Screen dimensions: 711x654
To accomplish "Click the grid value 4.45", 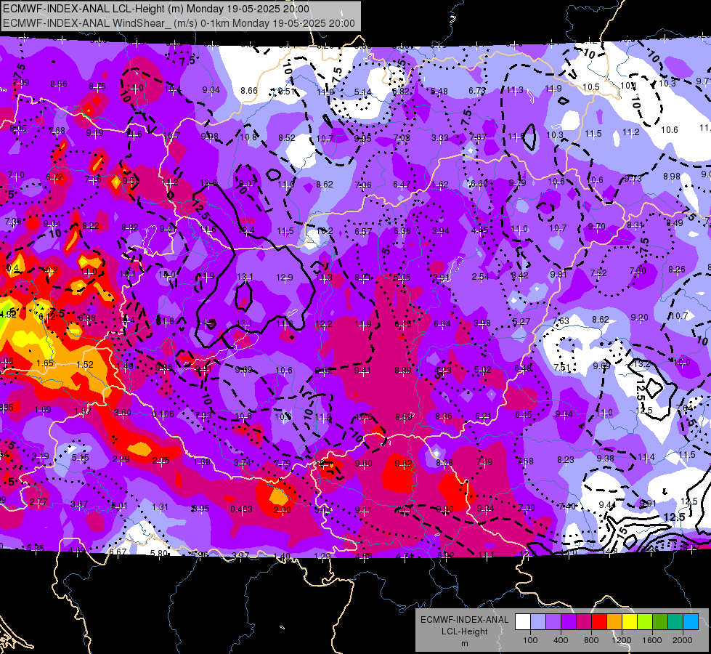I will 480,230.
